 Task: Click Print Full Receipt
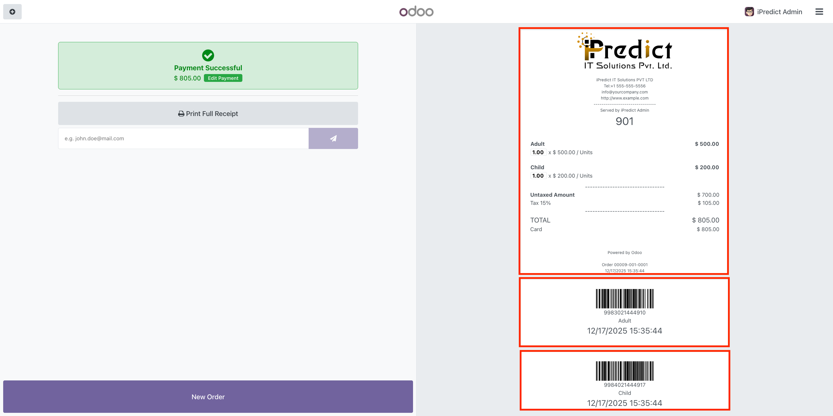pos(208,113)
